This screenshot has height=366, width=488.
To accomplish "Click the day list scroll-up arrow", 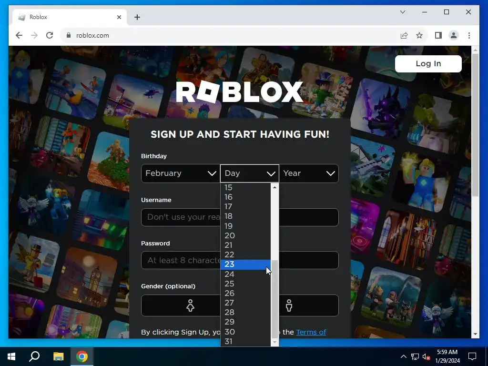I will pos(274,187).
